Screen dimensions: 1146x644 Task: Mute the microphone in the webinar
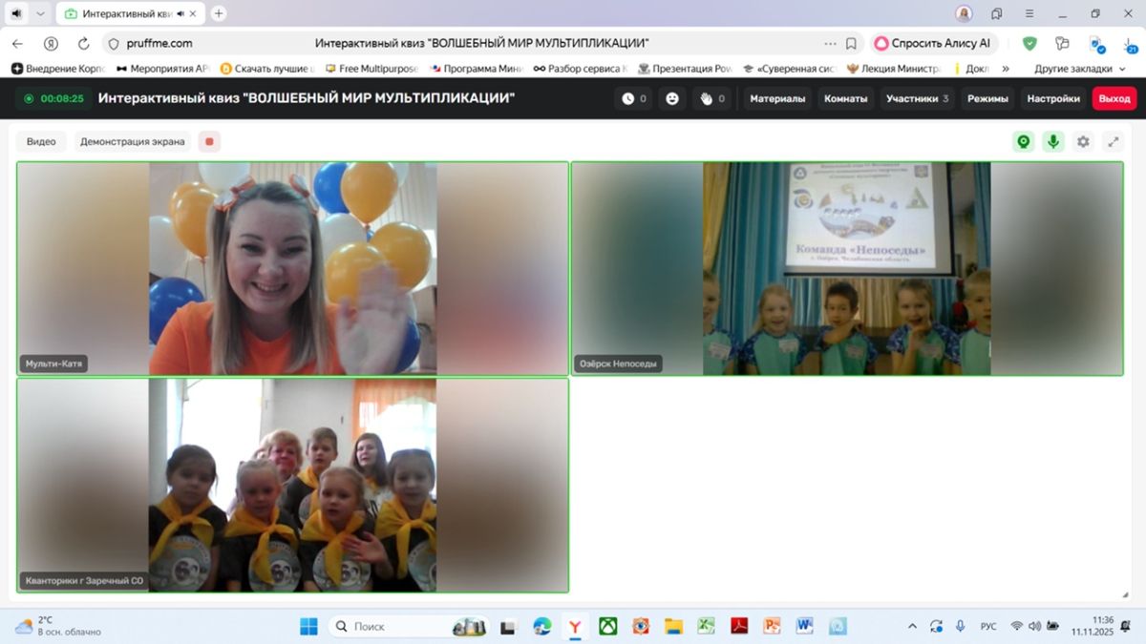(x=1052, y=141)
